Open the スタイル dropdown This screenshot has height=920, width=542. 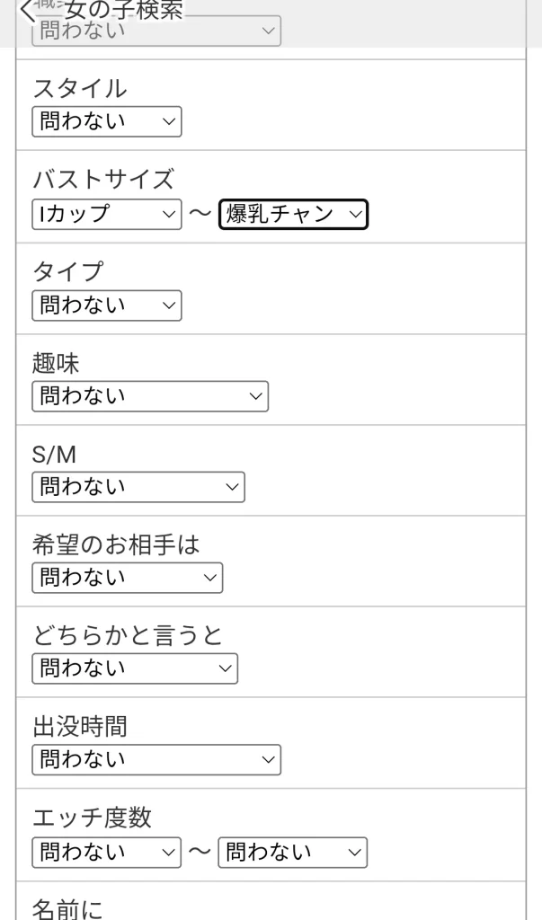click(x=107, y=121)
